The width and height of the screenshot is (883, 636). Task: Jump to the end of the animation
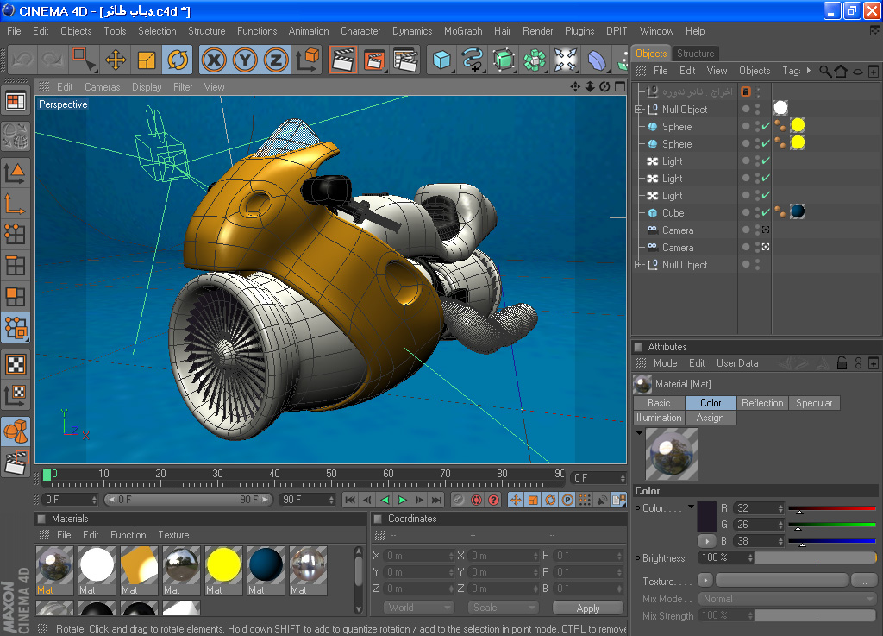pyautogui.click(x=437, y=500)
